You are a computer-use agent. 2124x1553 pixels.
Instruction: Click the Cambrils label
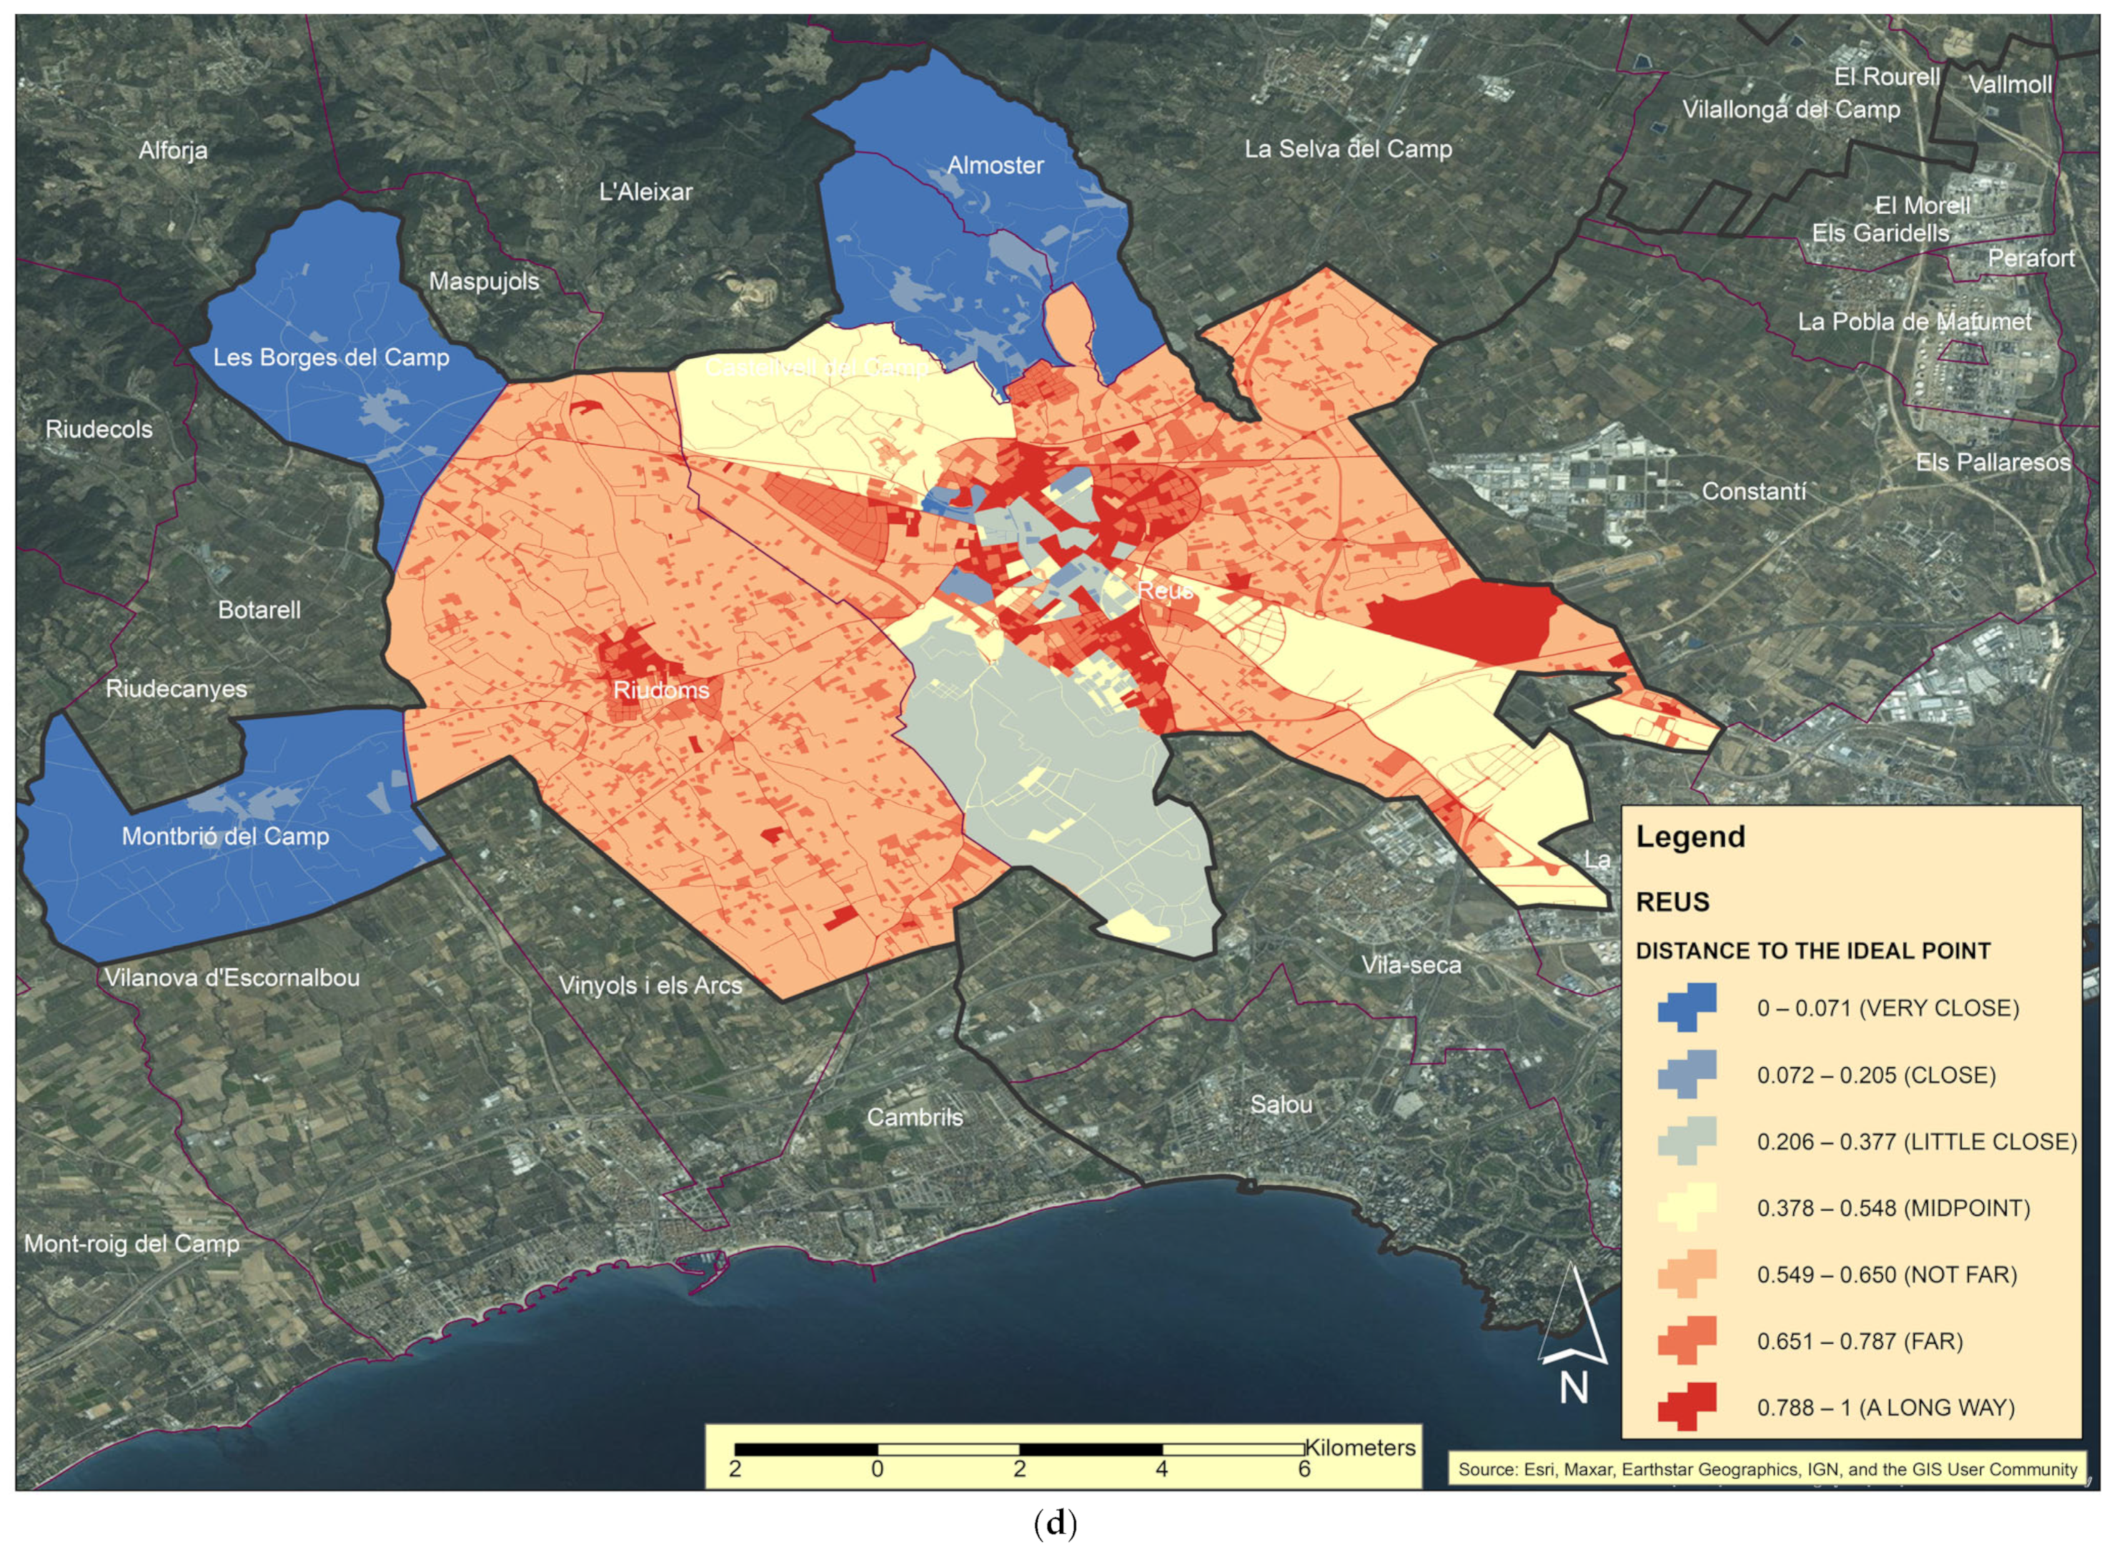[x=915, y=1117]
